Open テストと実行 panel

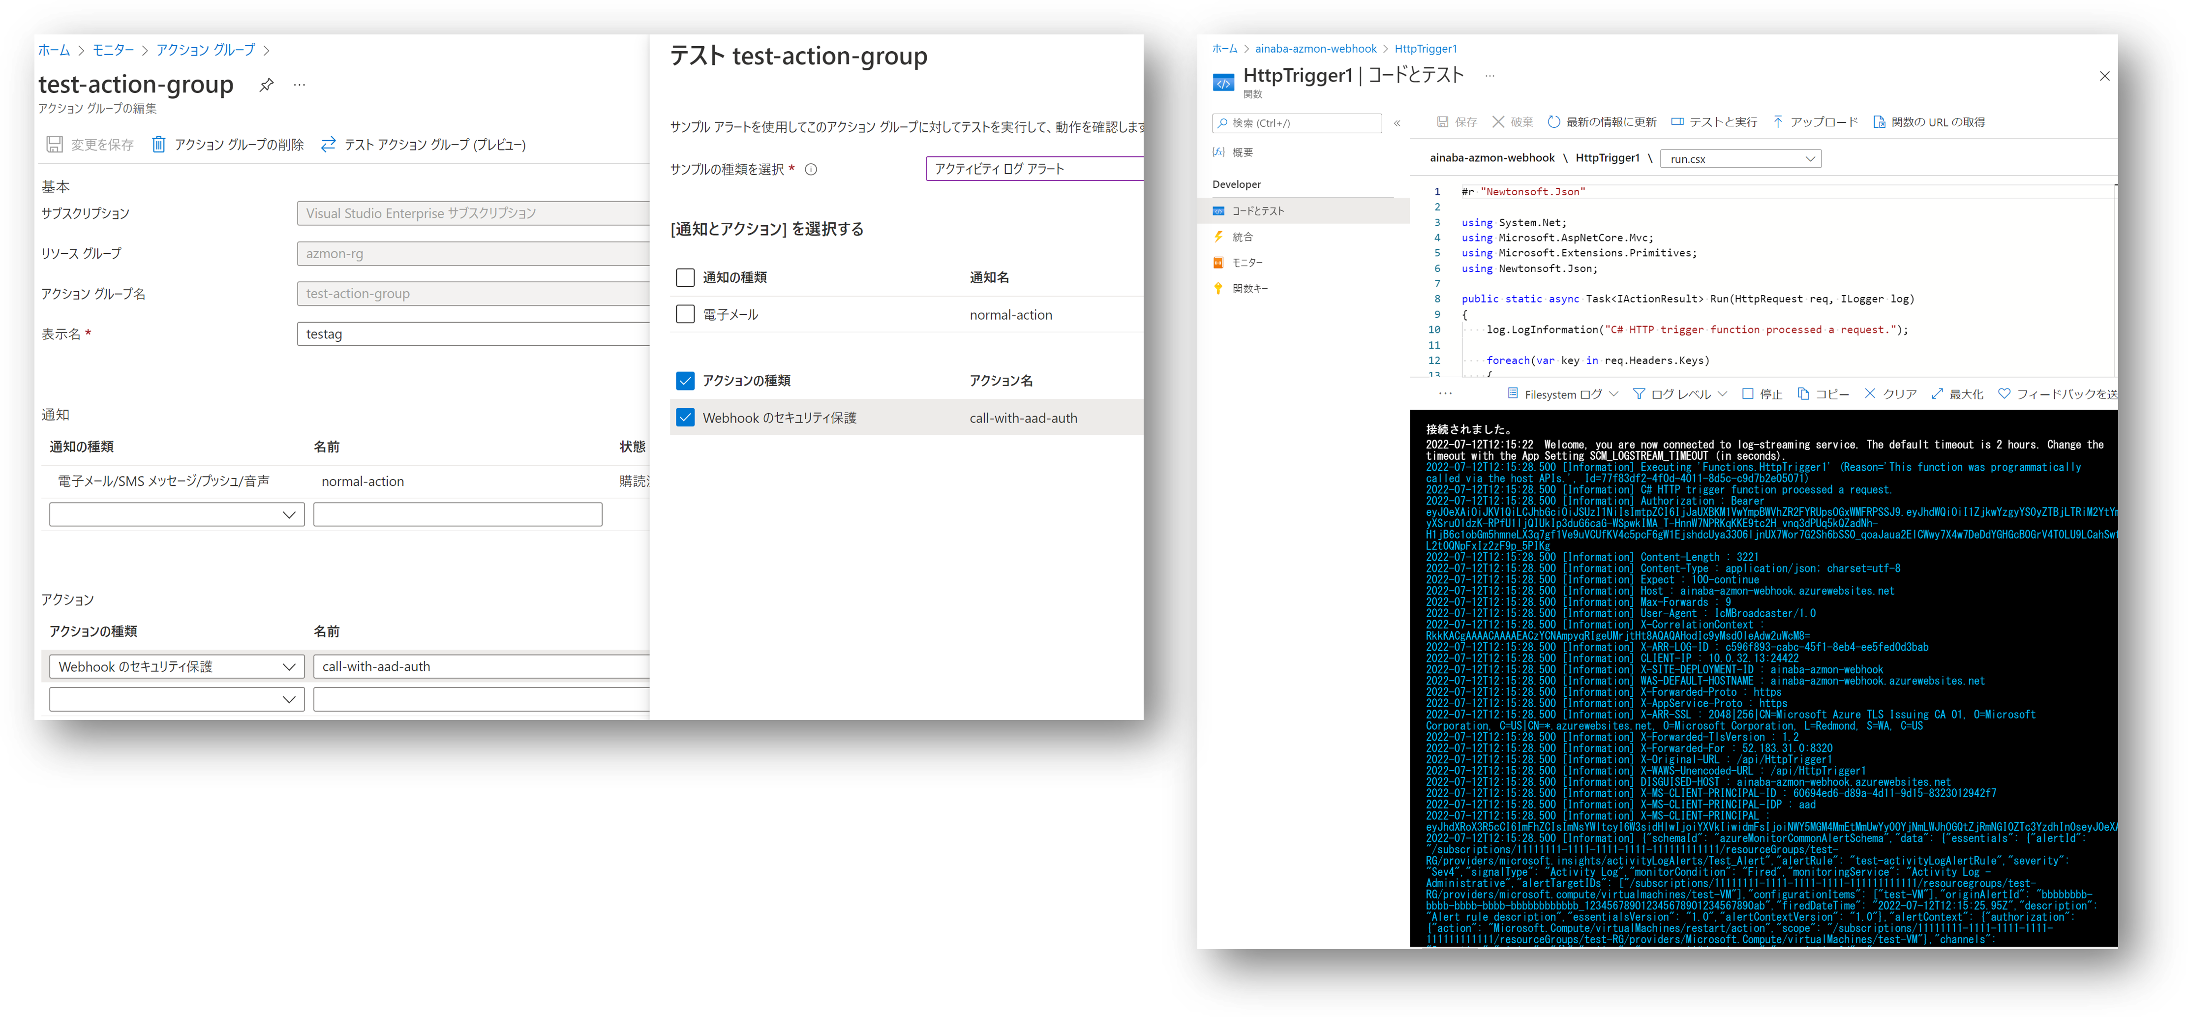pos(1714,122)
